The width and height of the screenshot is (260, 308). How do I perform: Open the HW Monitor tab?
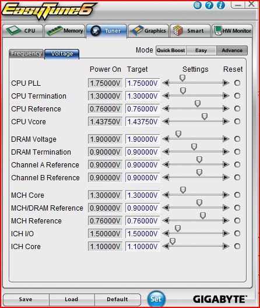pyautogui.click(x=232, y=31)
